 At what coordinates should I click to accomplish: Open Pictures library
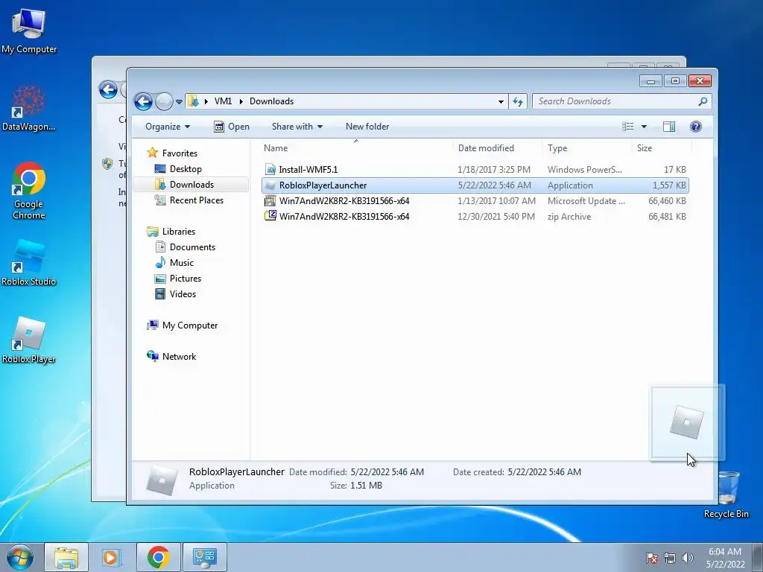coord(185,279)
